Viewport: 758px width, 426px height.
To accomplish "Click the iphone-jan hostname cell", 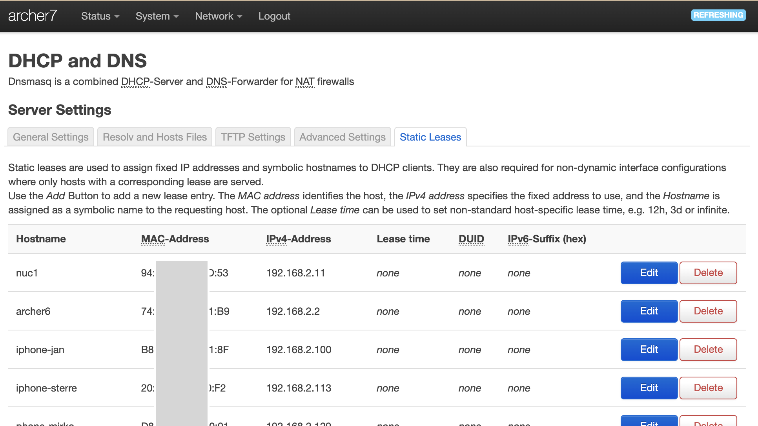I will [40, 350].
